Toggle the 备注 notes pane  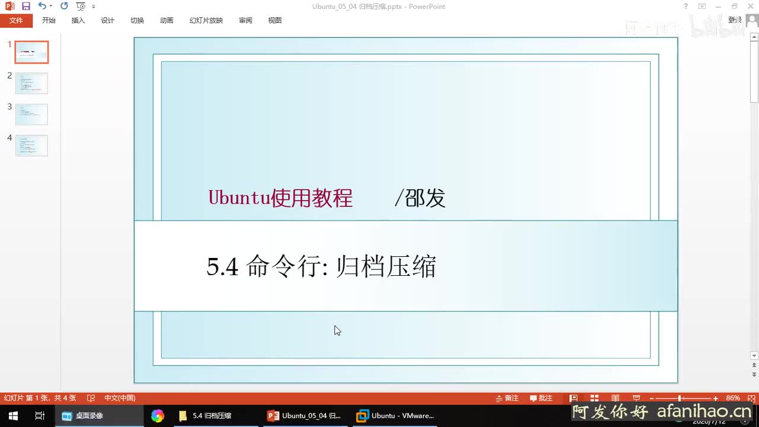pos(507,398)
